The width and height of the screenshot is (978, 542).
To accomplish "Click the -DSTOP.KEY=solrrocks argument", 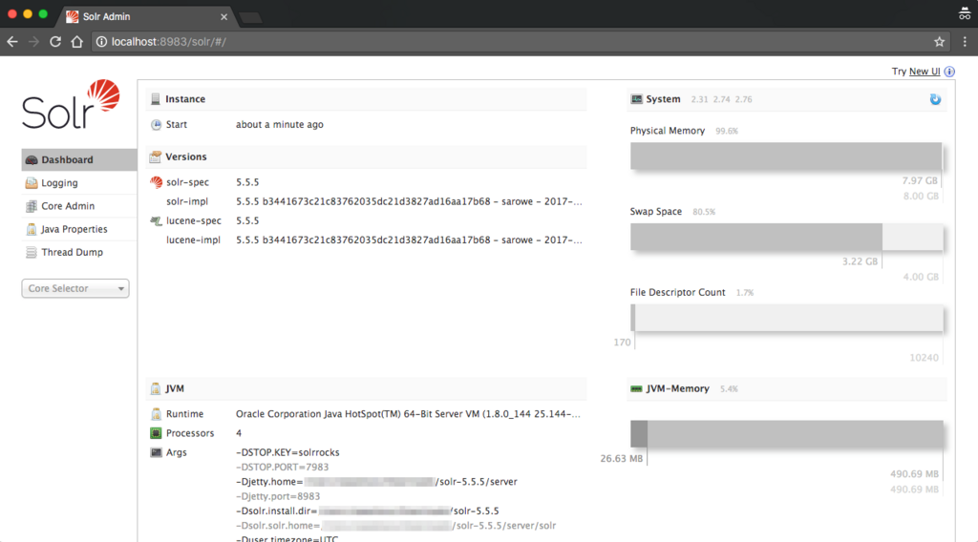I will coord(287,452).
